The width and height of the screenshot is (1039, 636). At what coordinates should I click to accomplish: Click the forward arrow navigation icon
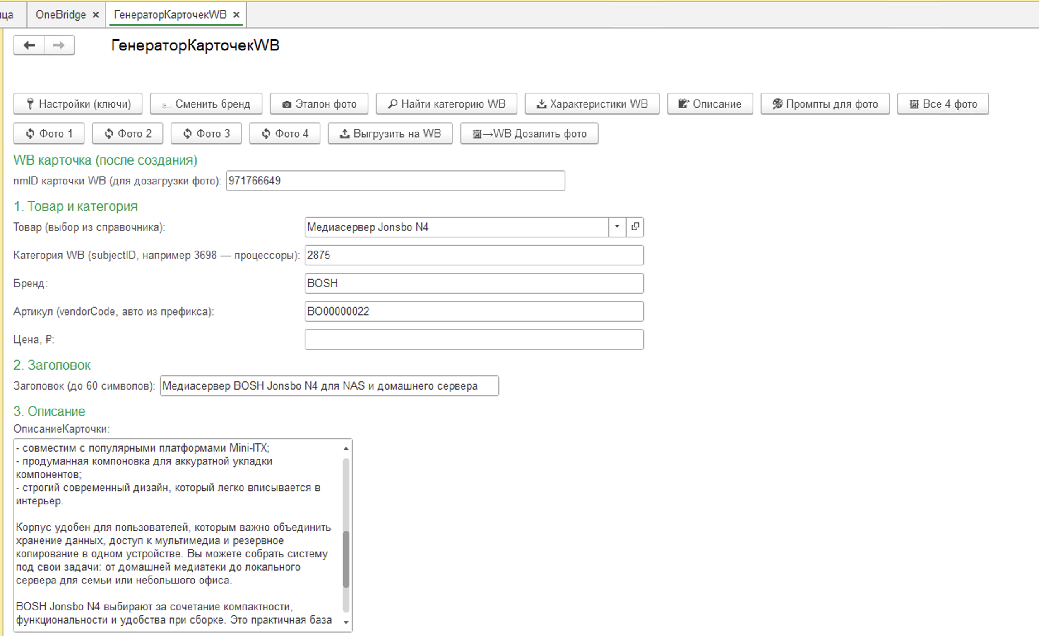pyautogui.click(x=59, y=45)
